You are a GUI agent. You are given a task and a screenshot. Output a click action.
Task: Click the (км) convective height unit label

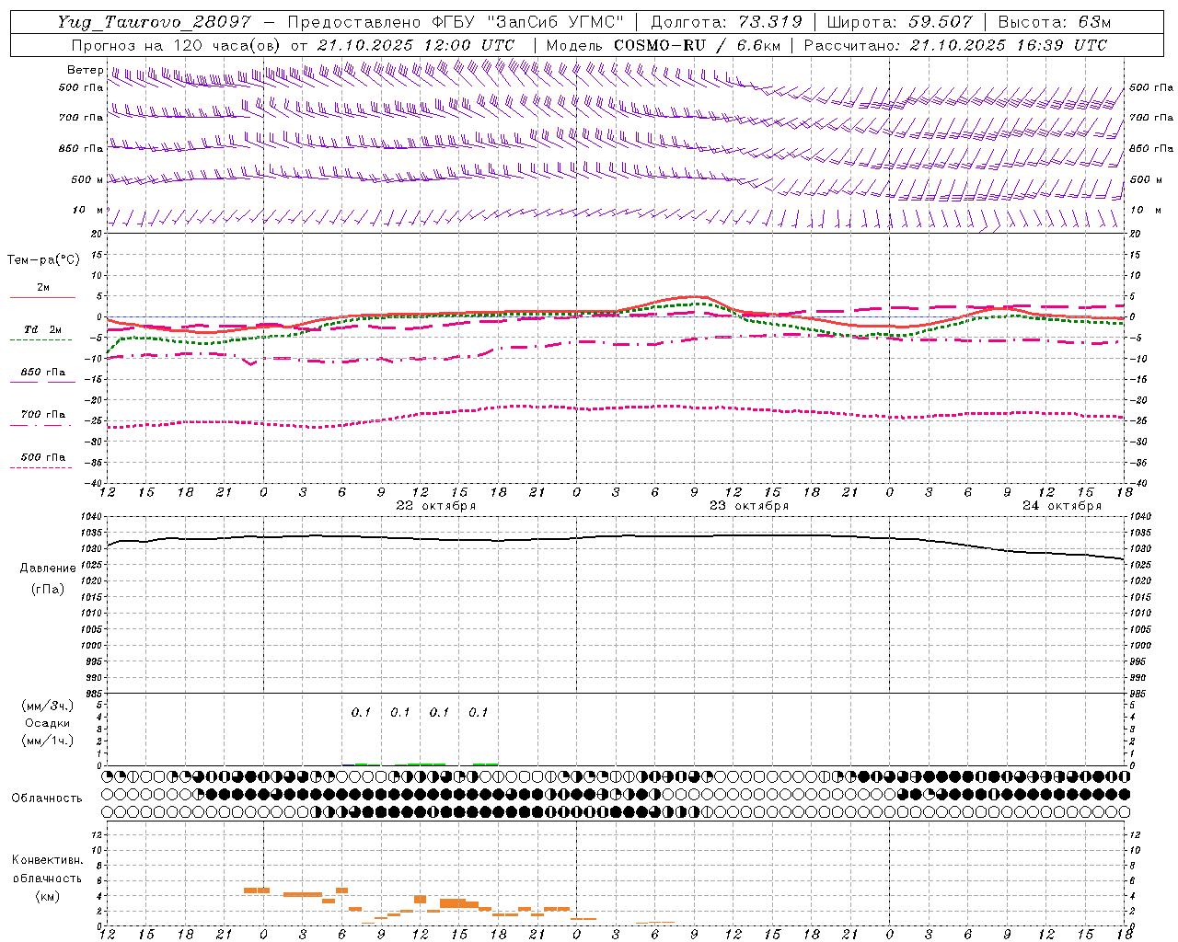pyautogui.click(x=47, y=895)
